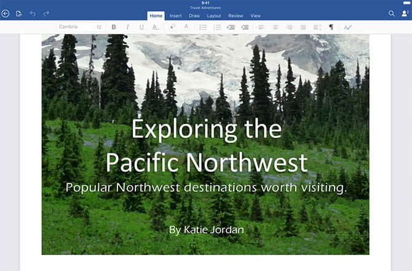The height and width of the screenshot is (271, 412).
Task: Undo the last action
Action: point(33,13)
